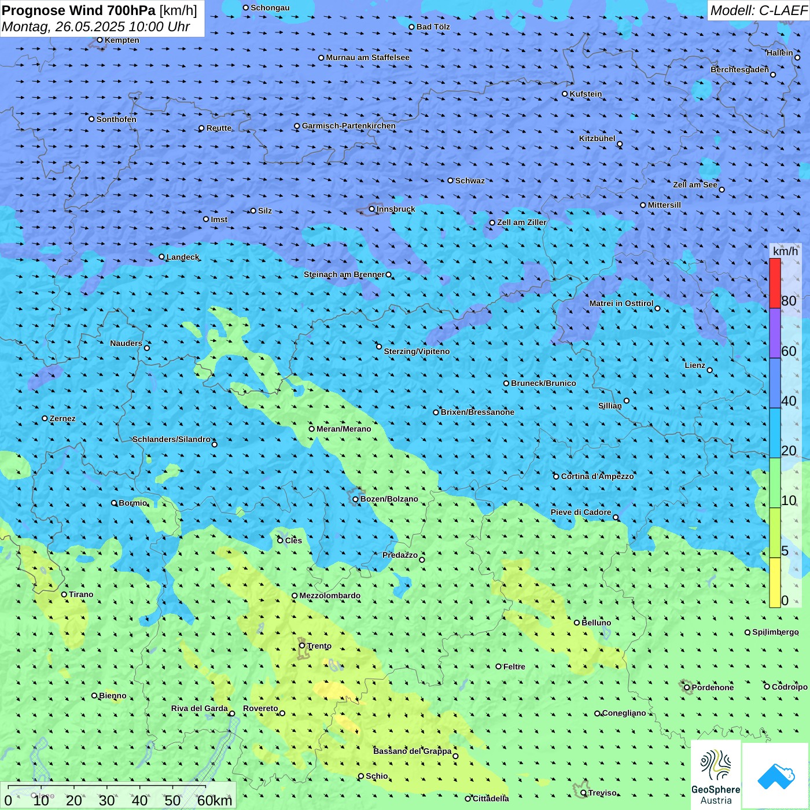
Task: Click the Garmisch-Partenkirchen location dot
Action: pos(297,126)
